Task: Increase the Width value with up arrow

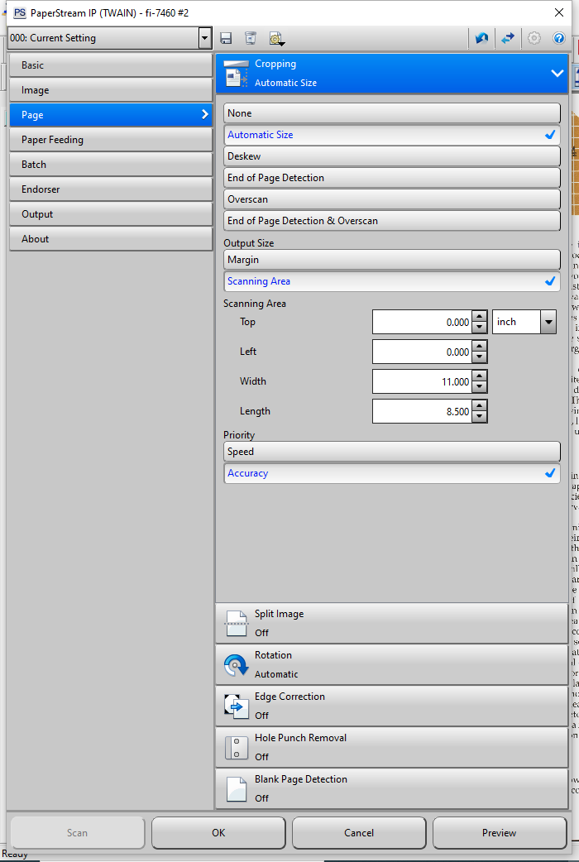Action: [479, 376]
